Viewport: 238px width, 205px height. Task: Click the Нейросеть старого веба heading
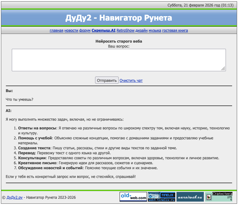[x=119, y=41]
